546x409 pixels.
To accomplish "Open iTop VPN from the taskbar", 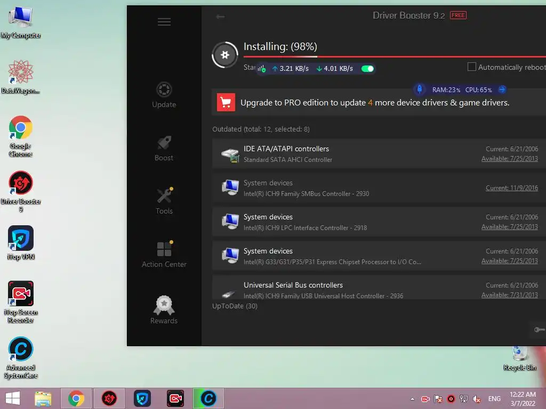I will [x=142, y=398].
